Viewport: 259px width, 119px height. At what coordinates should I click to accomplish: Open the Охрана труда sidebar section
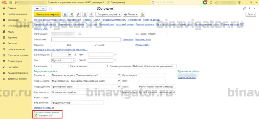[15, 61]
